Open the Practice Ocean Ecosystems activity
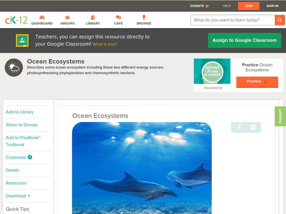The height and width of the screenshot is (214, 286). [x=257, y=82]
